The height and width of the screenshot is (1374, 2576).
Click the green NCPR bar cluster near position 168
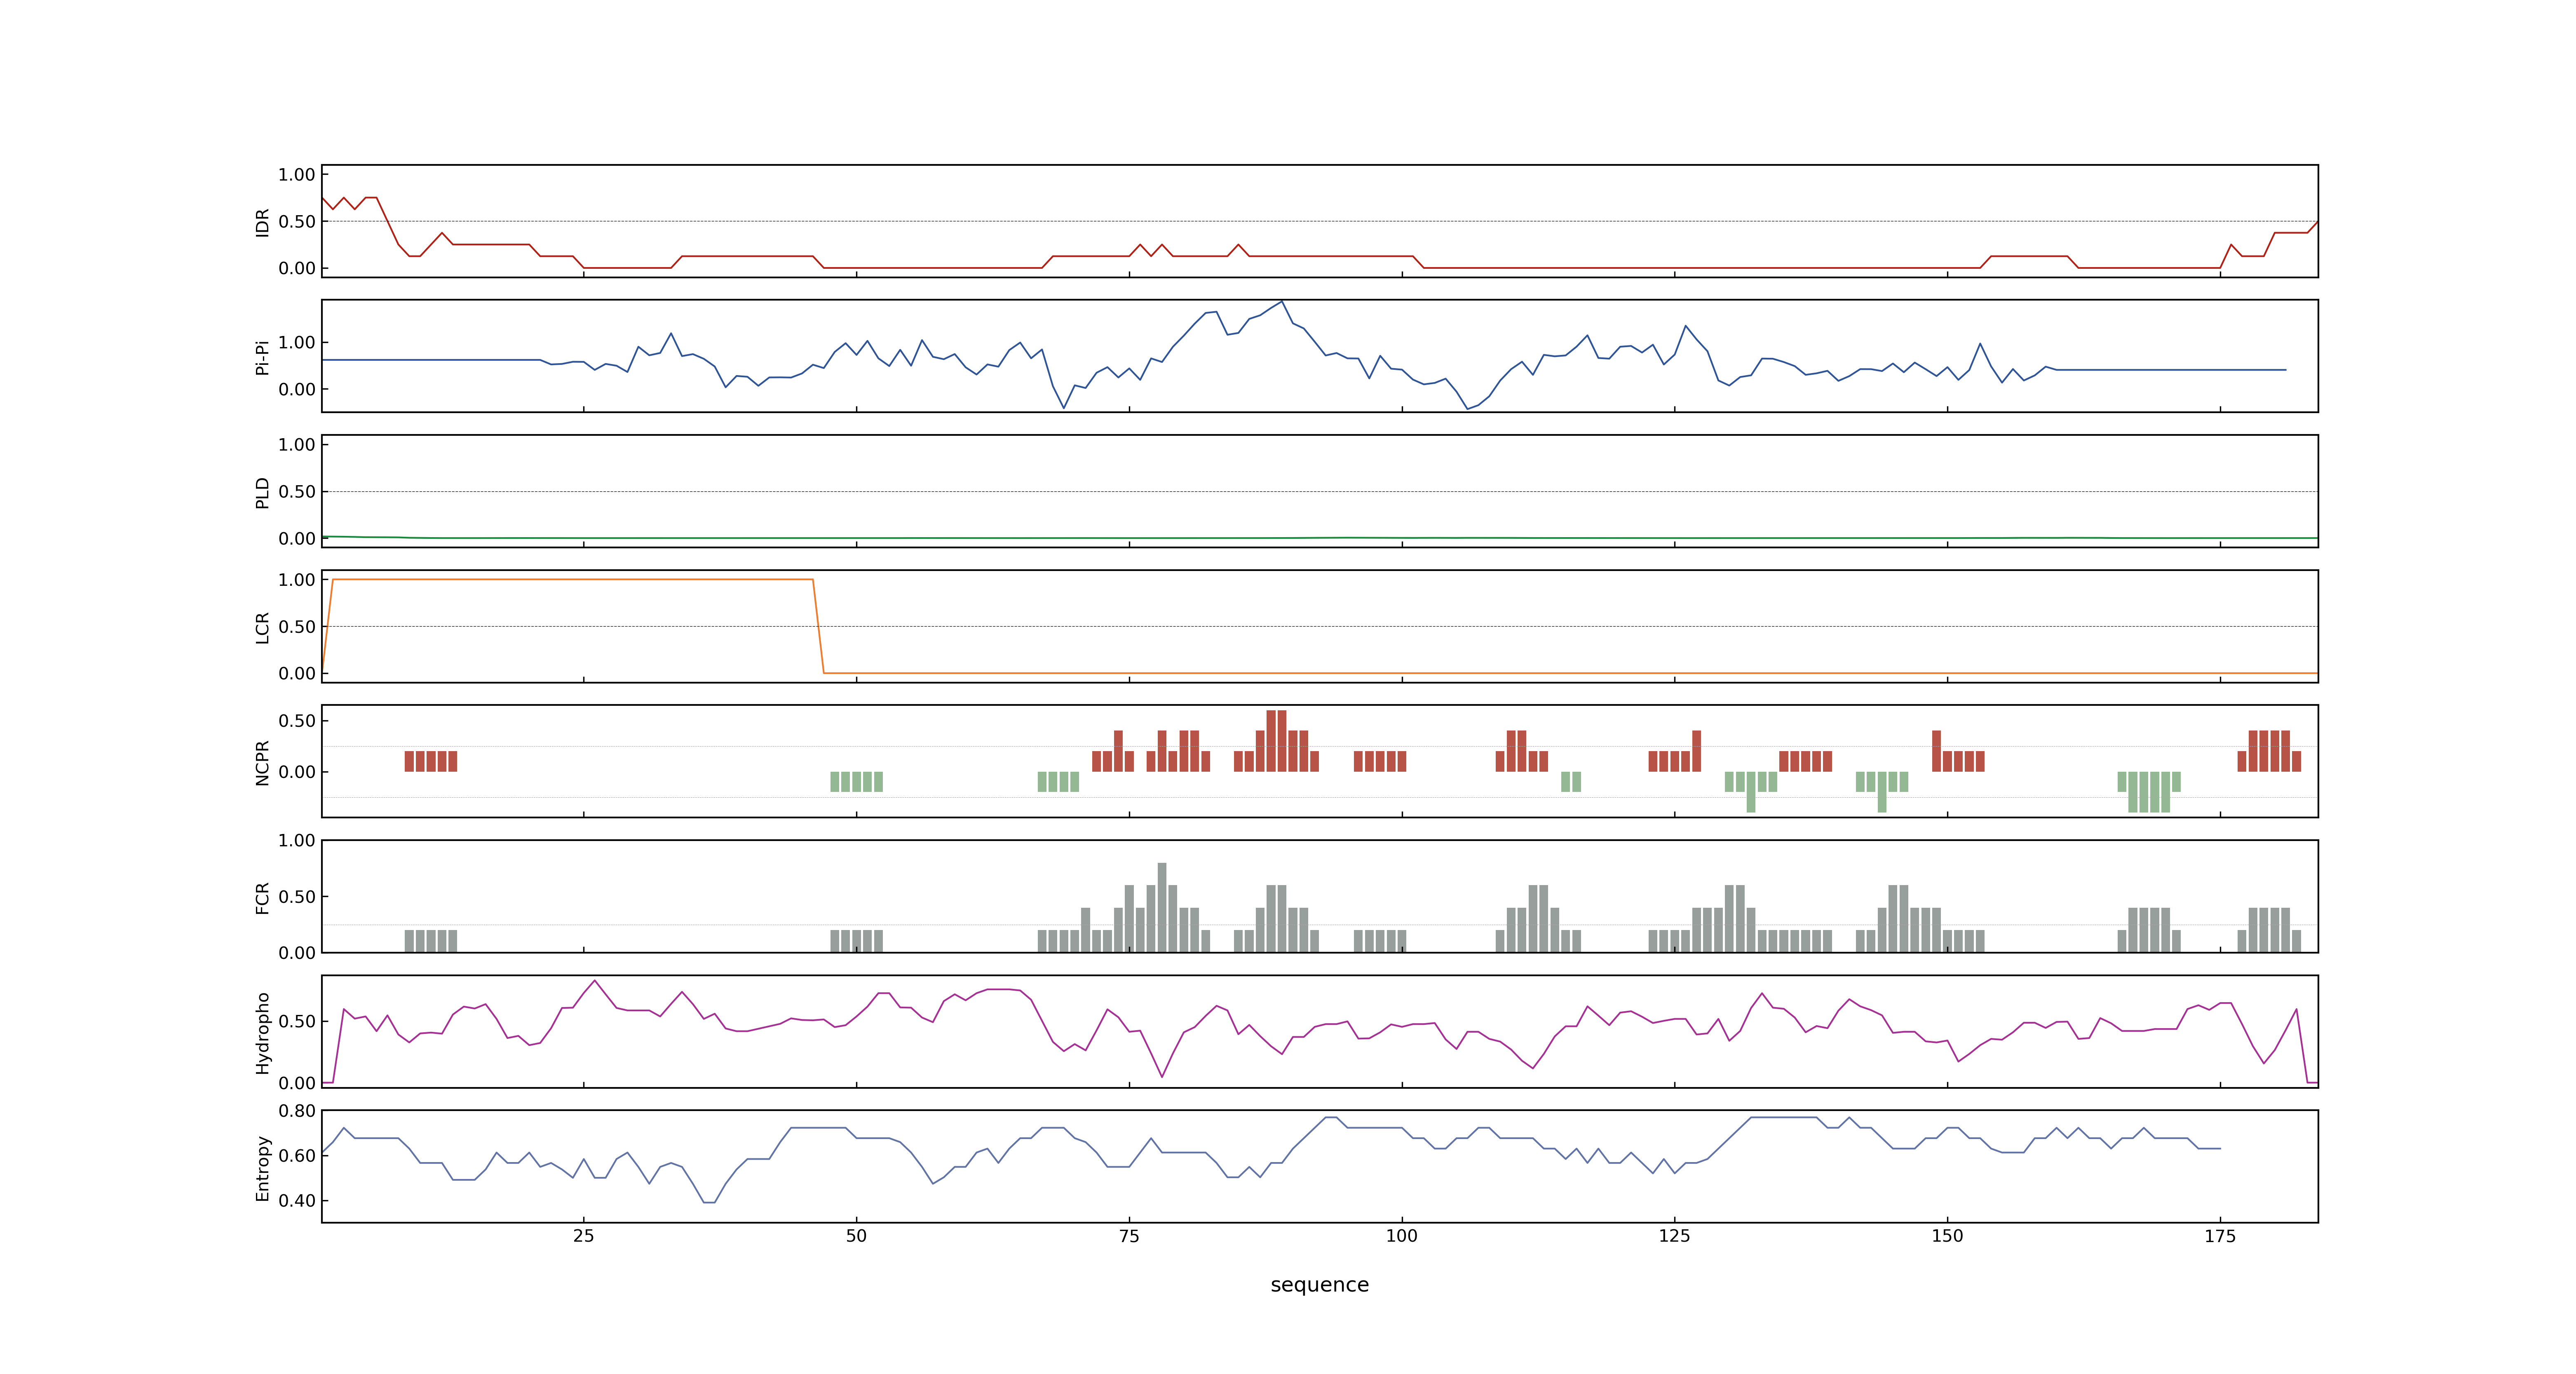pos(2148,792)
